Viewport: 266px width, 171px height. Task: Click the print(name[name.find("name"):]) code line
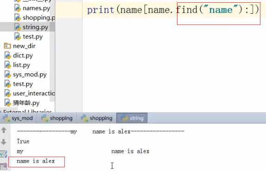click(173, 10)
